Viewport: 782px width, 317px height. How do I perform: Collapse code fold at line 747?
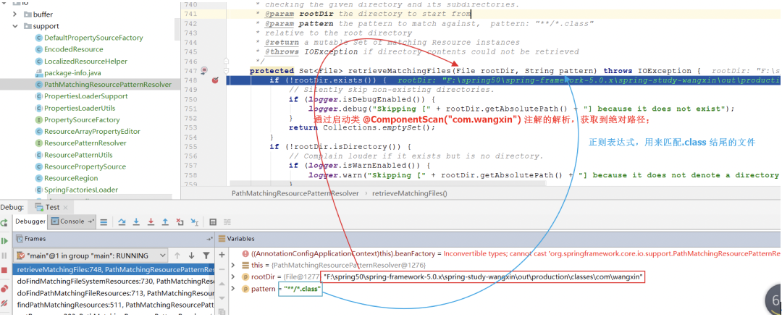click(x=227, y=71)
